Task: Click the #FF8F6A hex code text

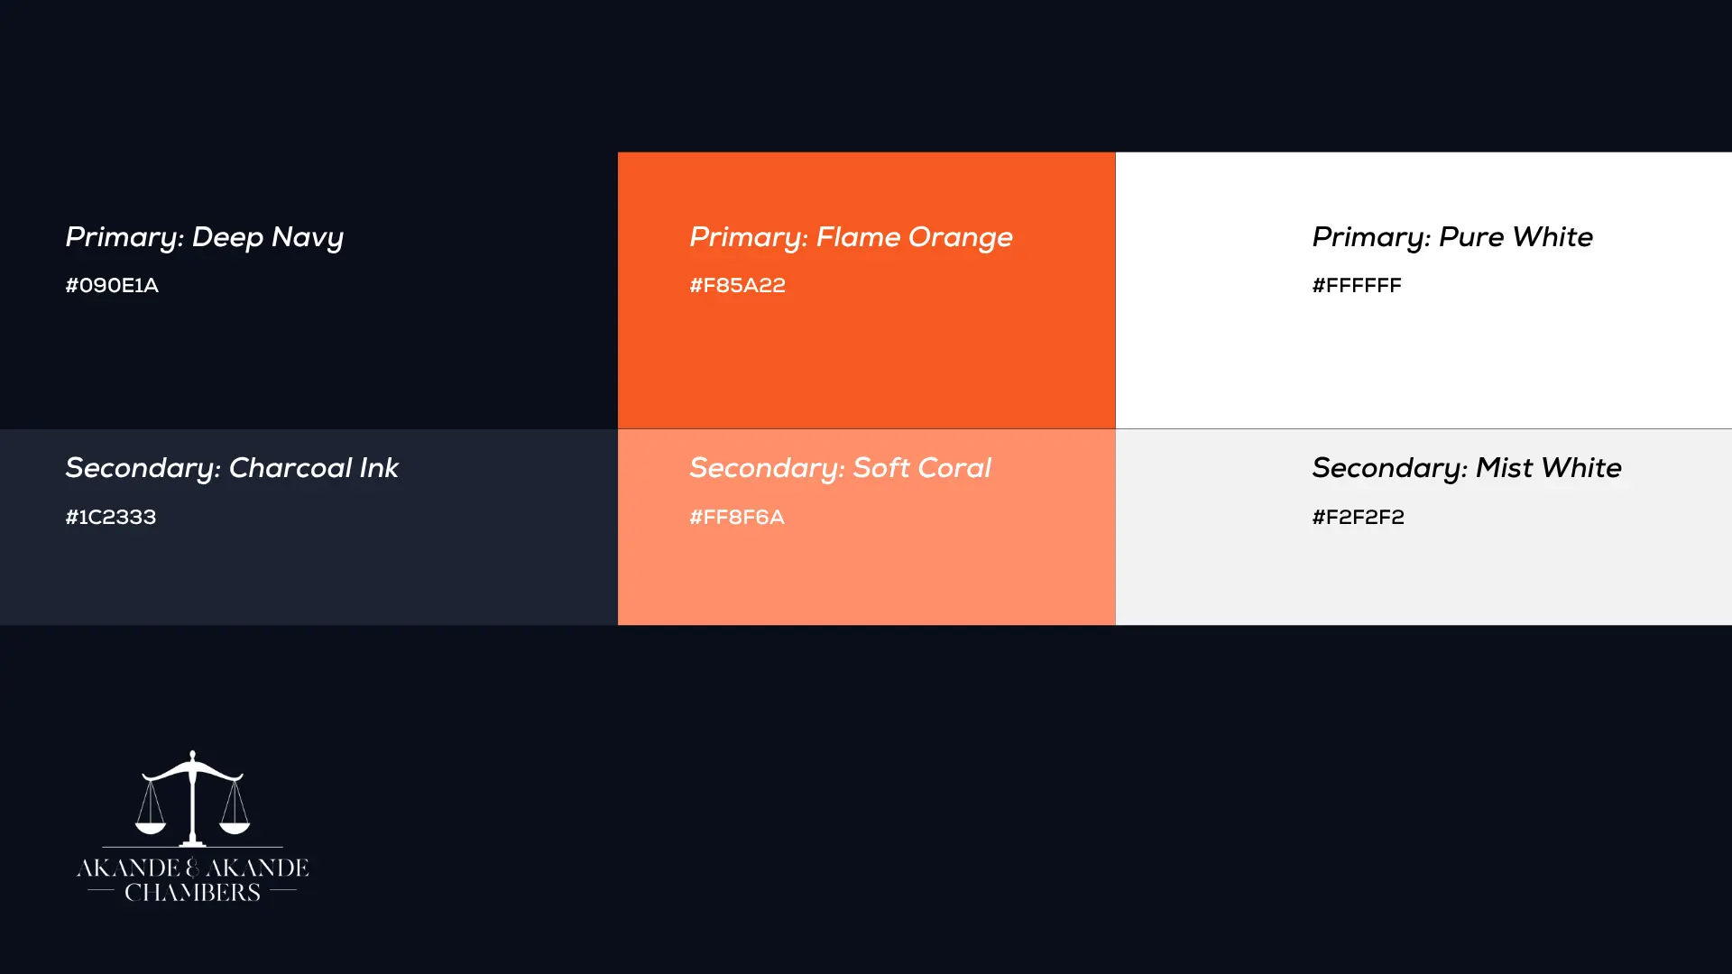Action: click(736, 518)
